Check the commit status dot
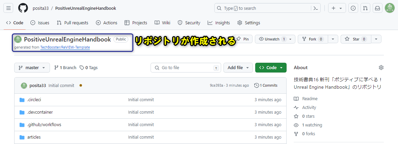The width and height of the screenshot is (398, 144). point(81,85)
